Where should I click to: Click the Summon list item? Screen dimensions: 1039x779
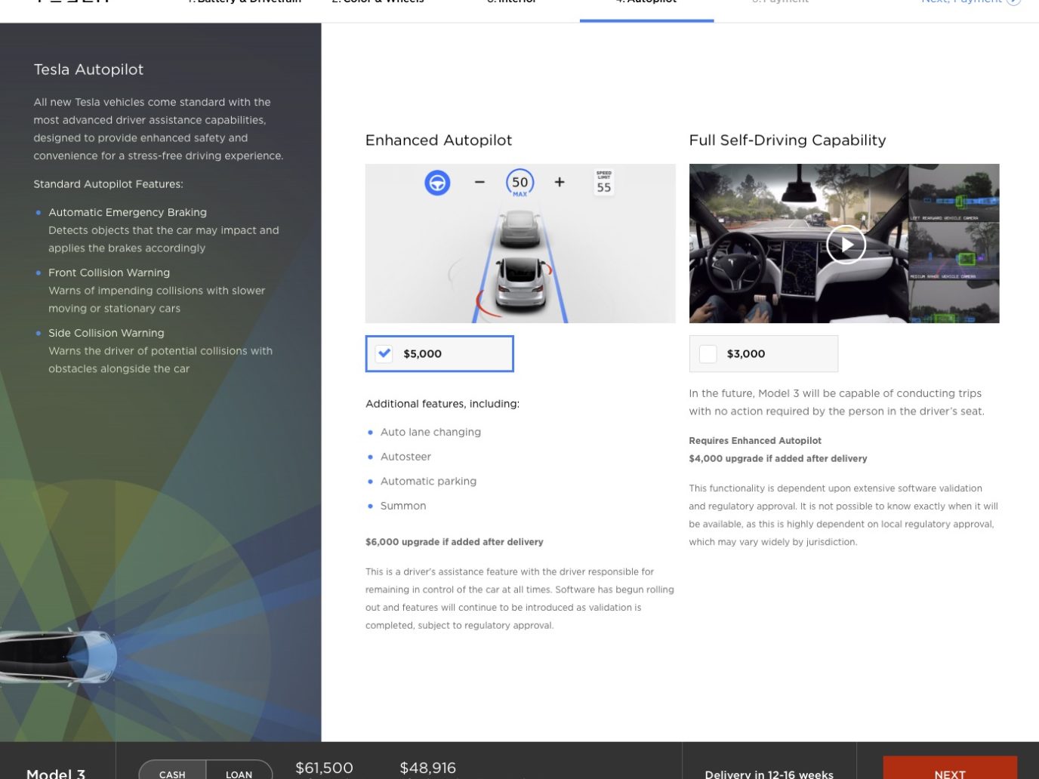tap(403, 506)
